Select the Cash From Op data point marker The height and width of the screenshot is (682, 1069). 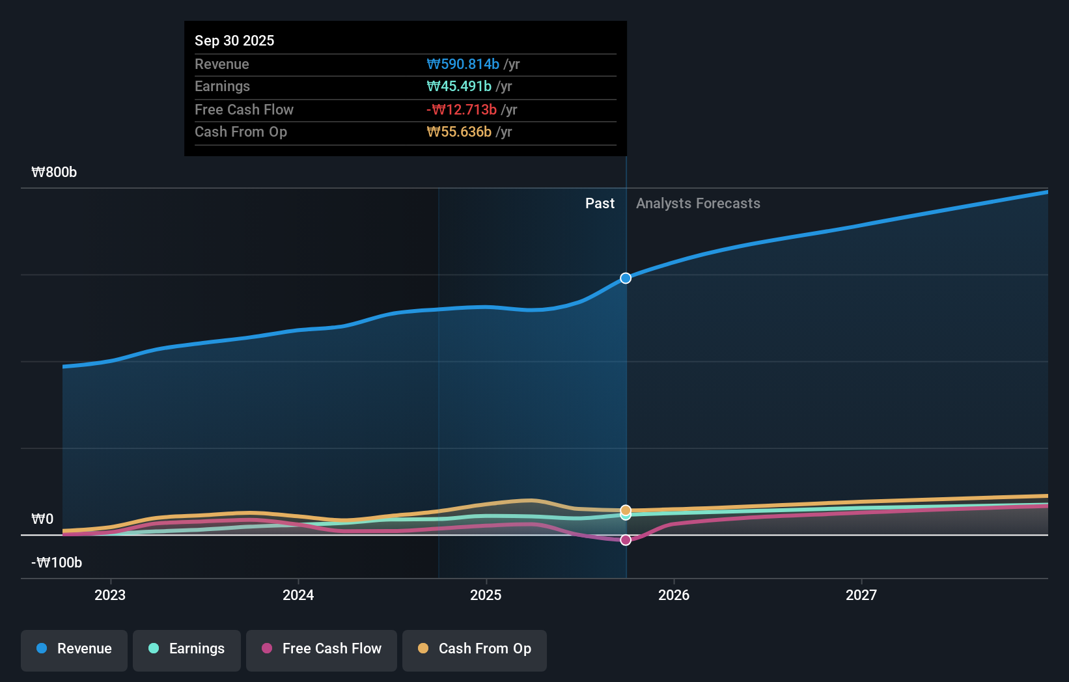coord(625,510)
